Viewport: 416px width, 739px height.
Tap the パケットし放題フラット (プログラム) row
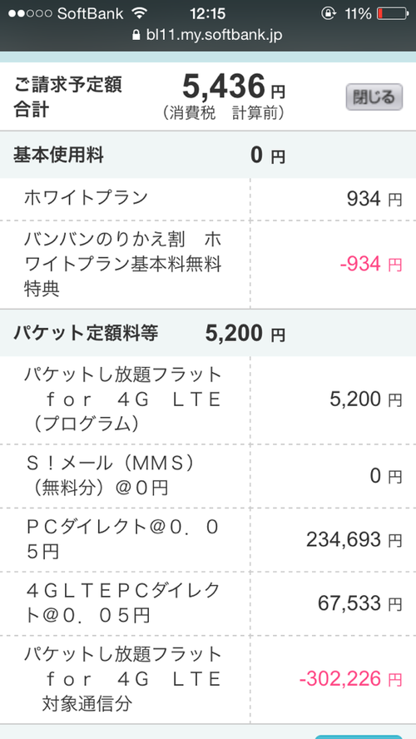(208, 400)
